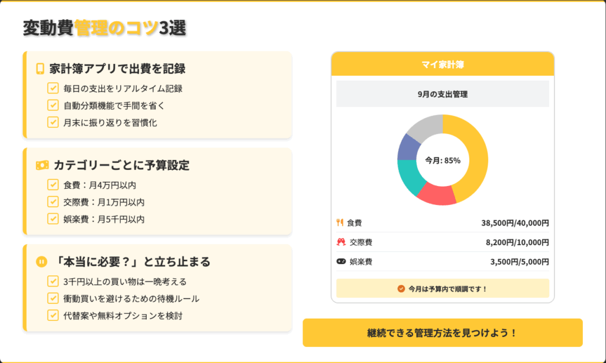606x363 pixels.
Task: Click the check circle icon in status banner
Action: [x=401, y=288]
